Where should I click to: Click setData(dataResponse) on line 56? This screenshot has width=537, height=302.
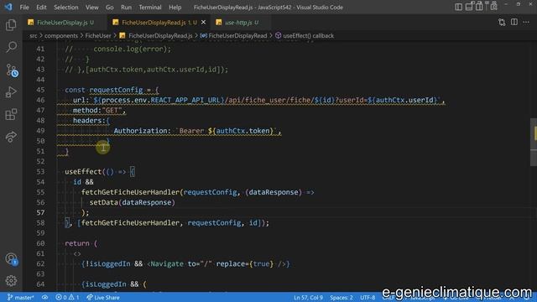coord(133,202)
